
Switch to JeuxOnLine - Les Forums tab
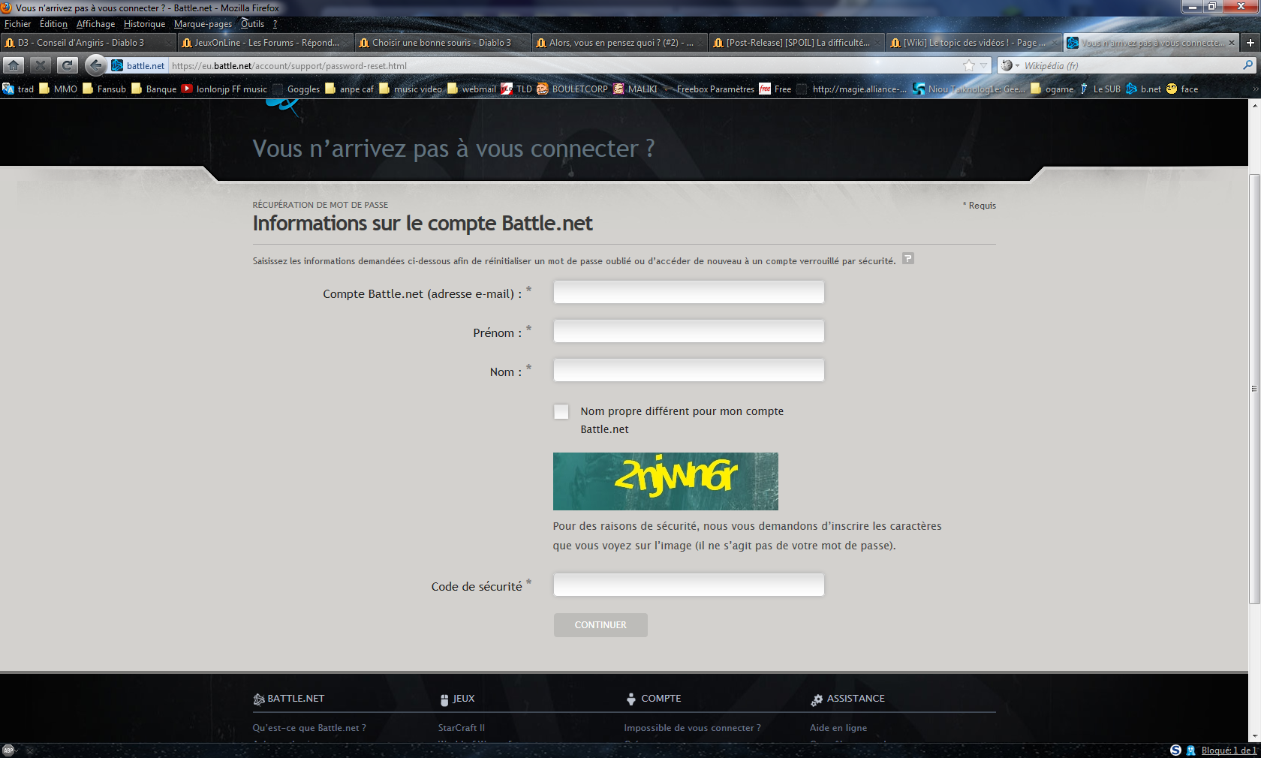click(265, 43)
